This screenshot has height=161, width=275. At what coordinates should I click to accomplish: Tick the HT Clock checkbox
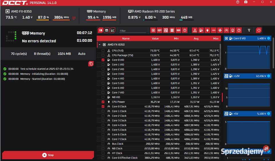click(103, 153)
